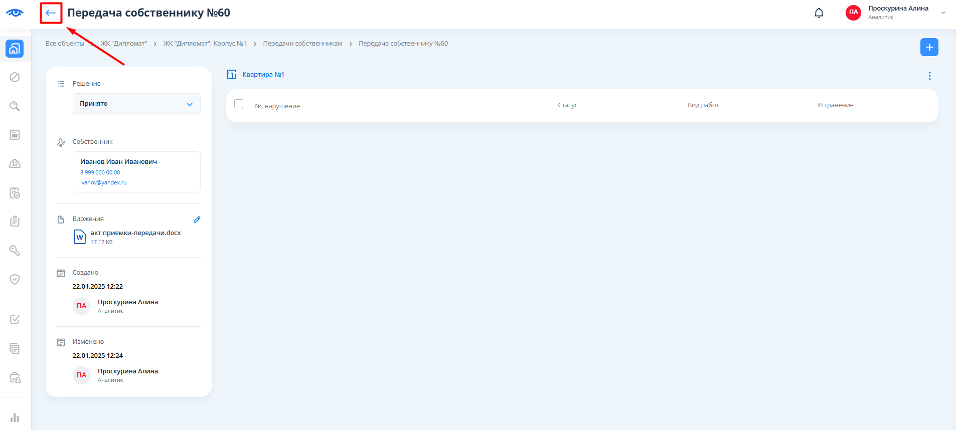This screenshot has height=430, width=956.
Task: Tick the select-all checkbox in the table header
Action: click(x=239, y=104)
